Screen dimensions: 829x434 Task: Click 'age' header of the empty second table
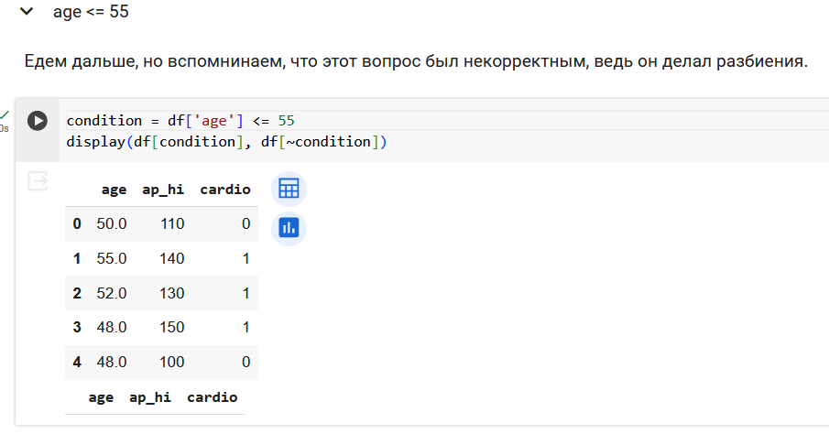coord(101,397)
